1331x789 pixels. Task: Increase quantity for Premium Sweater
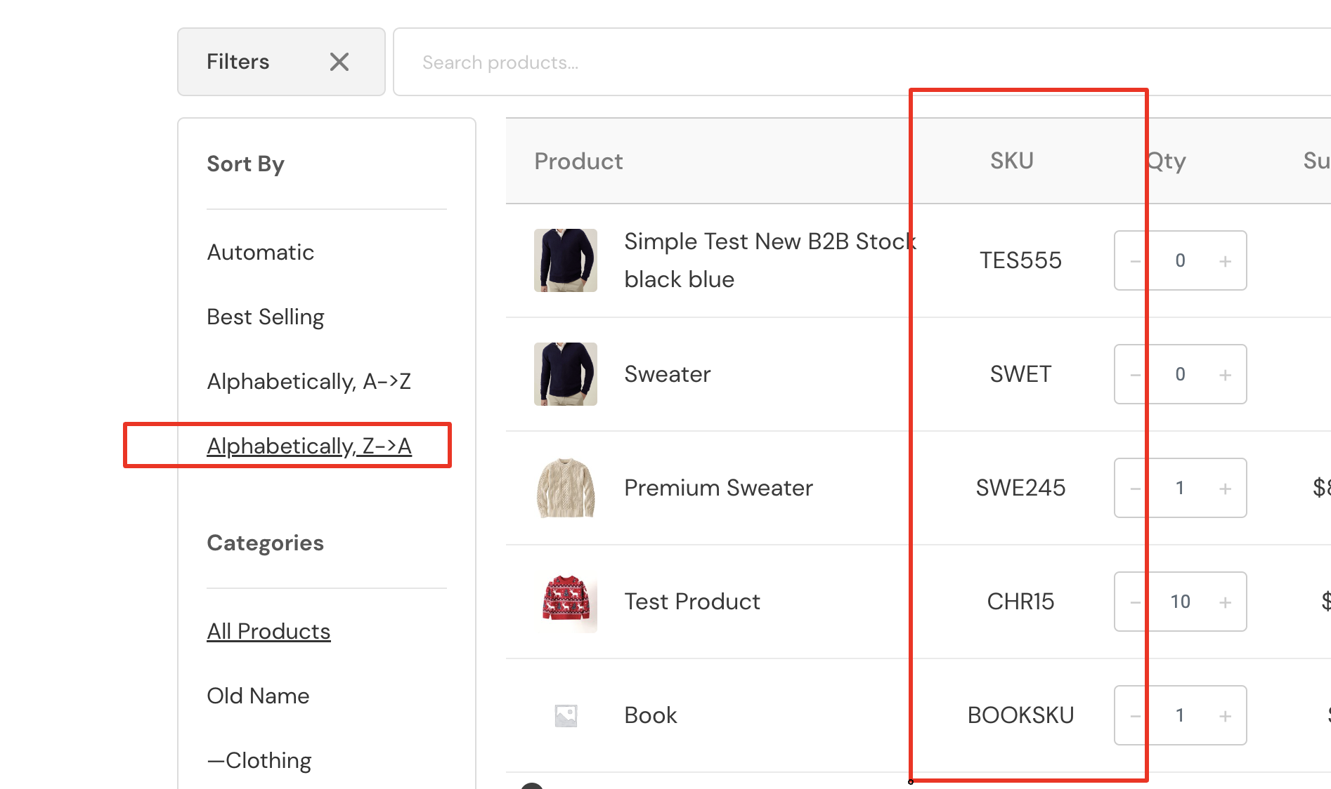tap(1225, 489)
